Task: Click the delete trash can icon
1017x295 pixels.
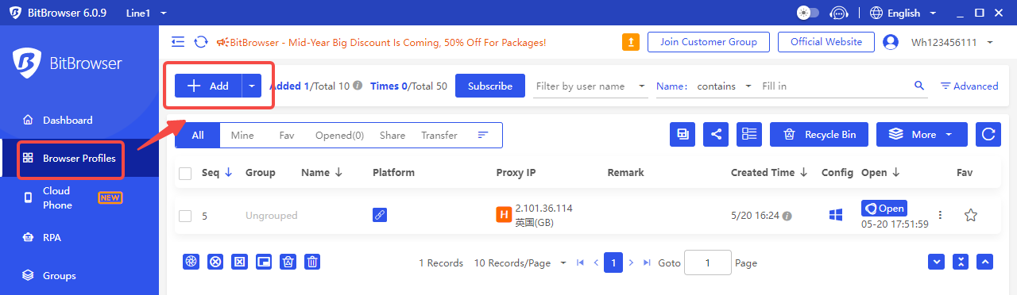Action: tap(313, 262)
